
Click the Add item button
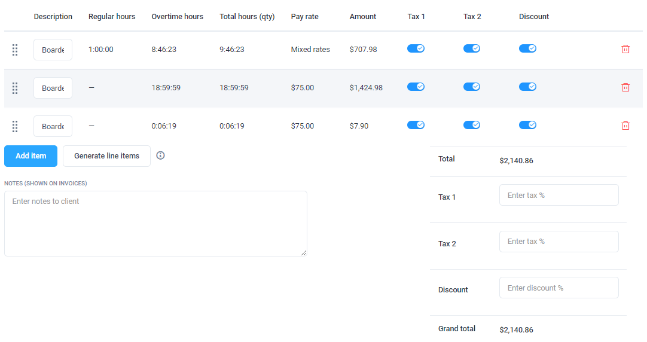(x=31, y=156)
